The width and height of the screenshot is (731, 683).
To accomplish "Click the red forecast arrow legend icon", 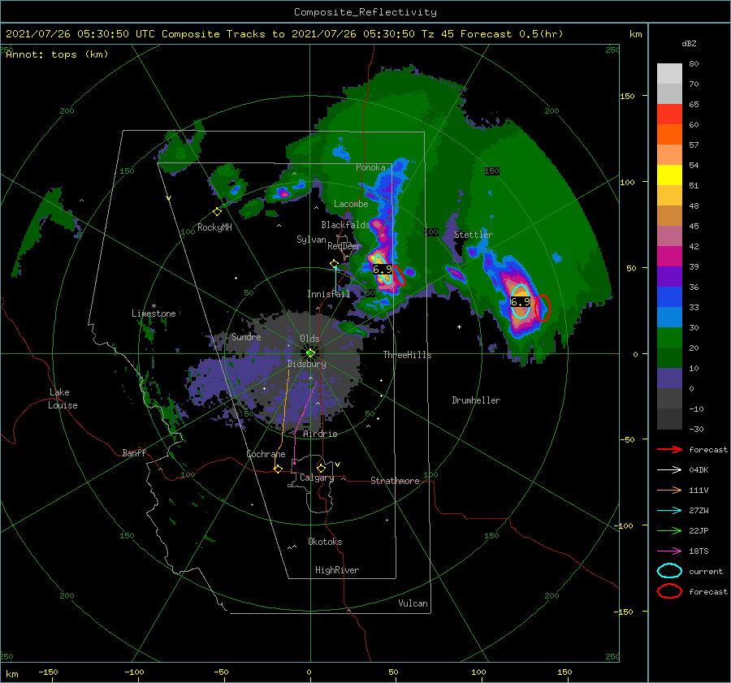I will (669, 449).
